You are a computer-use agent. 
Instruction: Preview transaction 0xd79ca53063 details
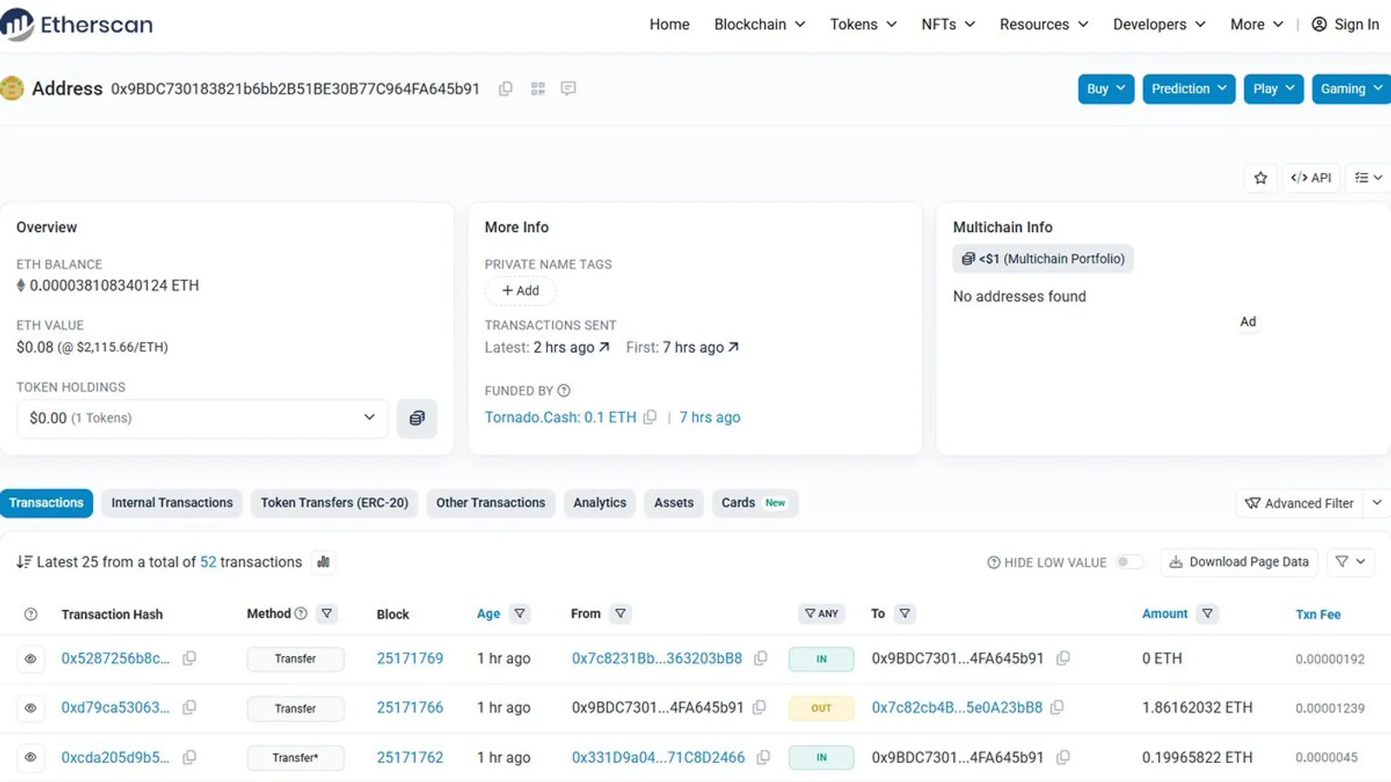coord(30,708)
